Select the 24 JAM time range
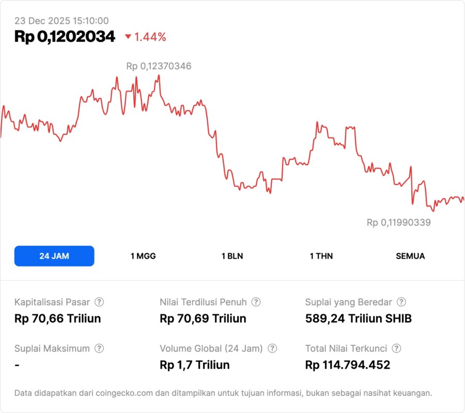The image size is (465, 413). (54, 256)
